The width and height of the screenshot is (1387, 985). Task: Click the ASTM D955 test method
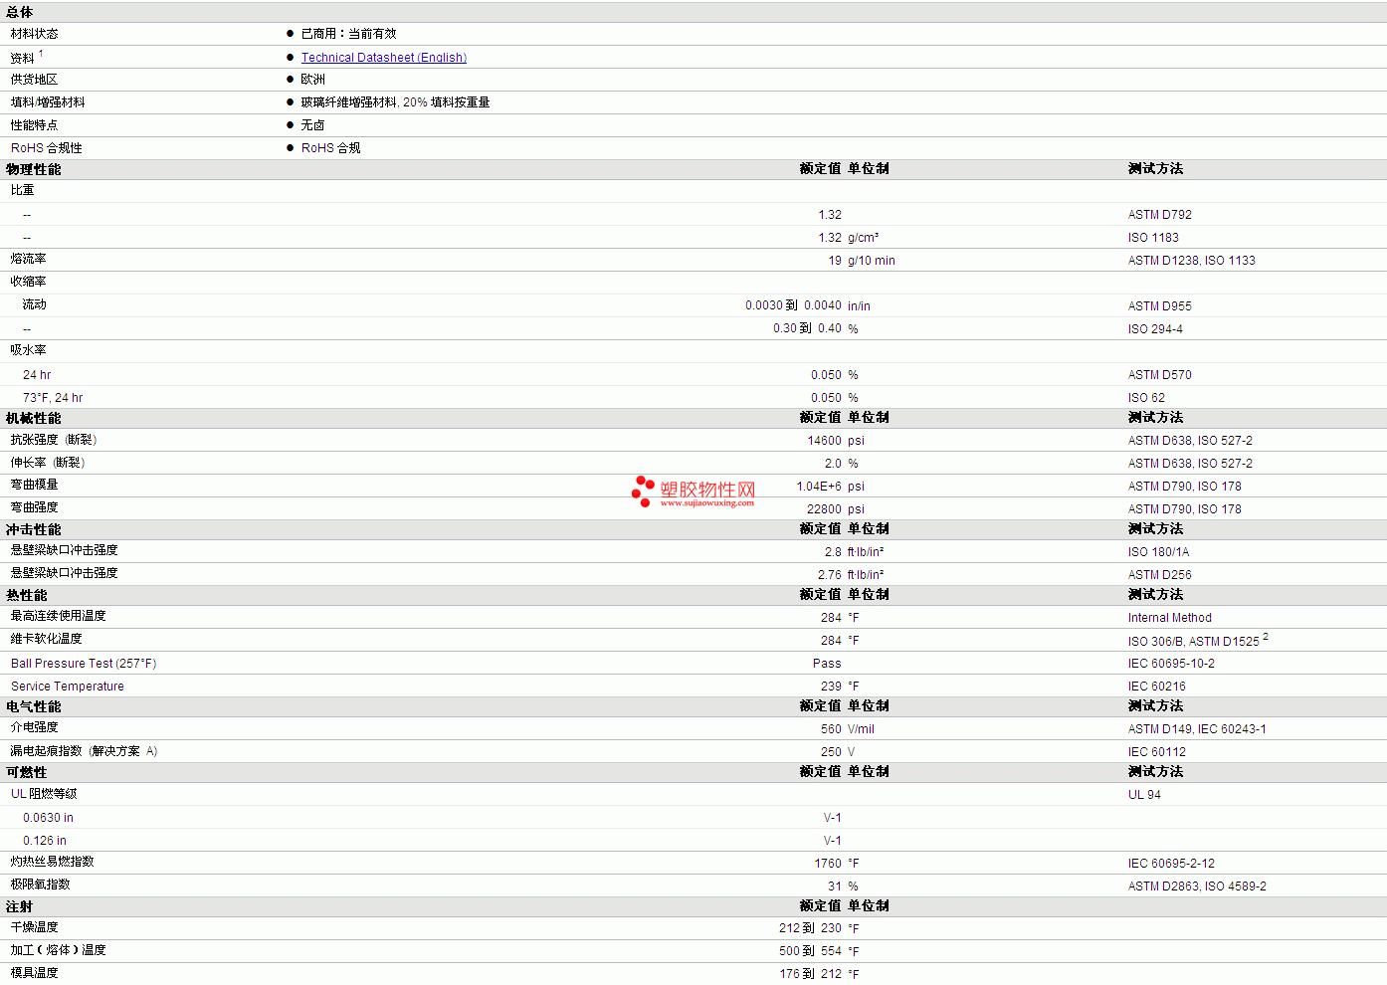(1160, 306)
